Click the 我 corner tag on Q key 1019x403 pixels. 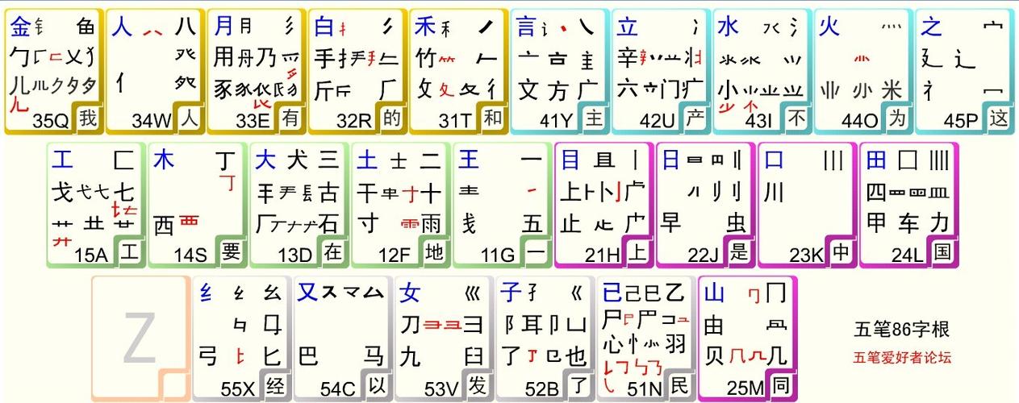[88, 118]
